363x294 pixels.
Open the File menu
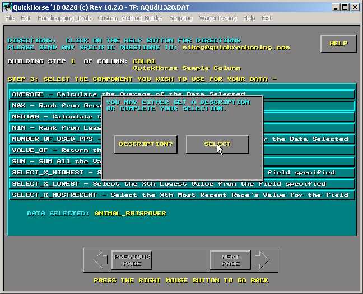tap(10, 18)
